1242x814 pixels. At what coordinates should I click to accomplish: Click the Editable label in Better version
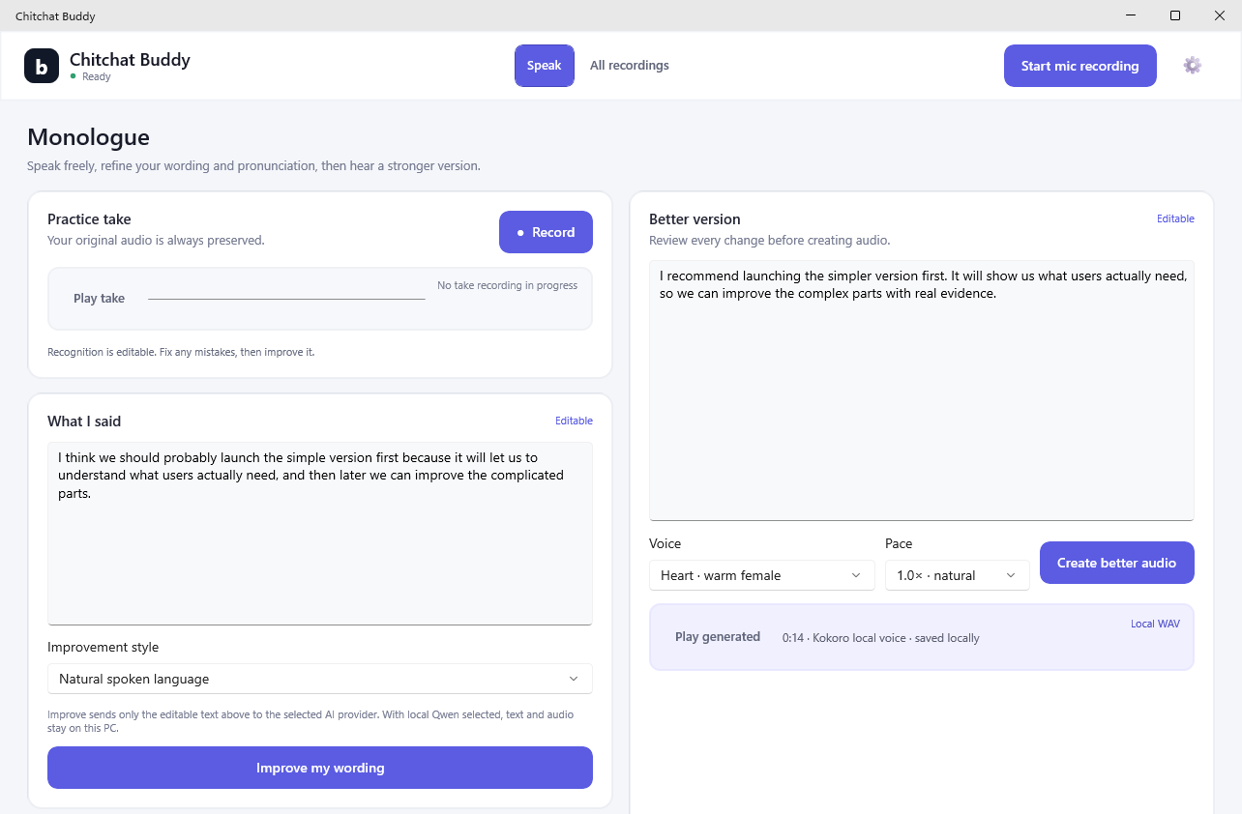(x=1175, y=218)
